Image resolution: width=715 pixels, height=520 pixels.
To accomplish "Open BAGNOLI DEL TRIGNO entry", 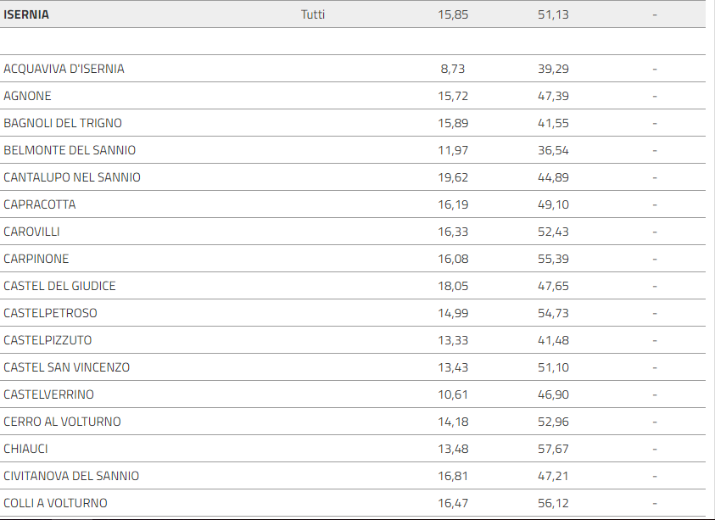I will point(63,123).
